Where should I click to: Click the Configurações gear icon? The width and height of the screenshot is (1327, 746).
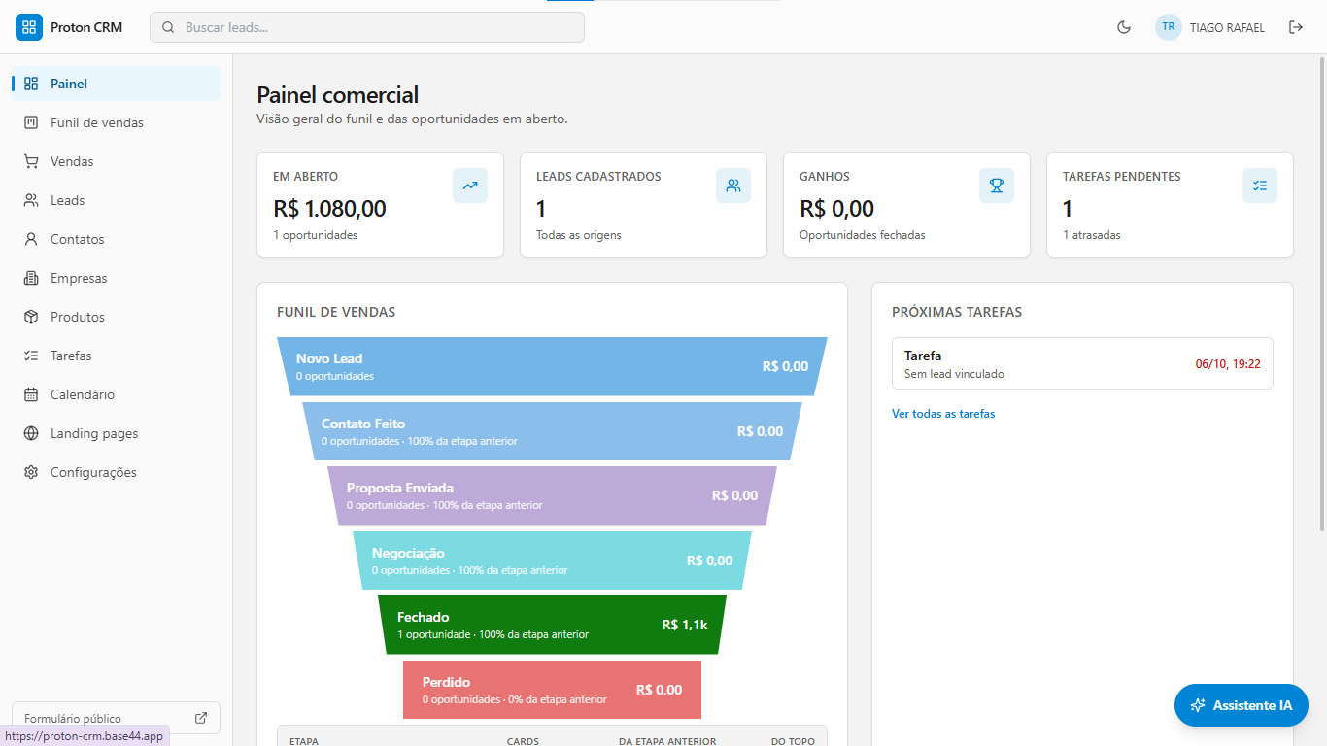point(31,472)
